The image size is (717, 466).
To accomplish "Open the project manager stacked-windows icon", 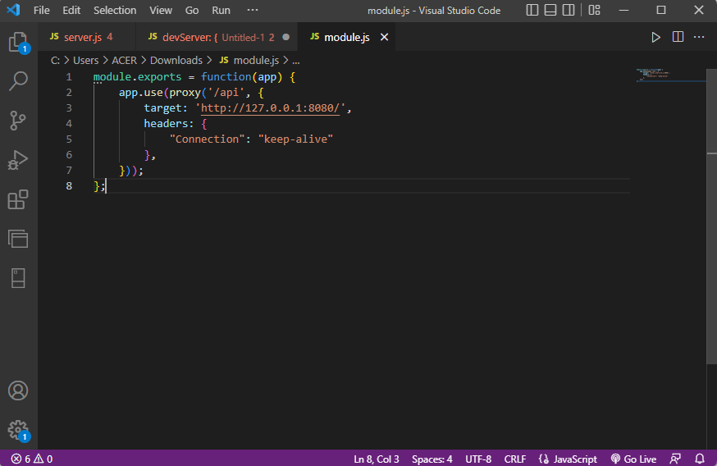I will pos(18,239).
